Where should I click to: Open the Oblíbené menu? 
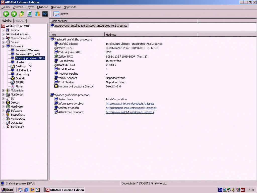pyautogui.click(x=43, y=7)
